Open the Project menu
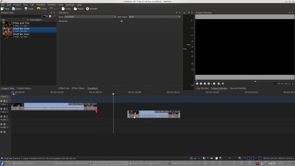This screenshot has width=295, height=166. pyautogui.click(x=17, y=5)
